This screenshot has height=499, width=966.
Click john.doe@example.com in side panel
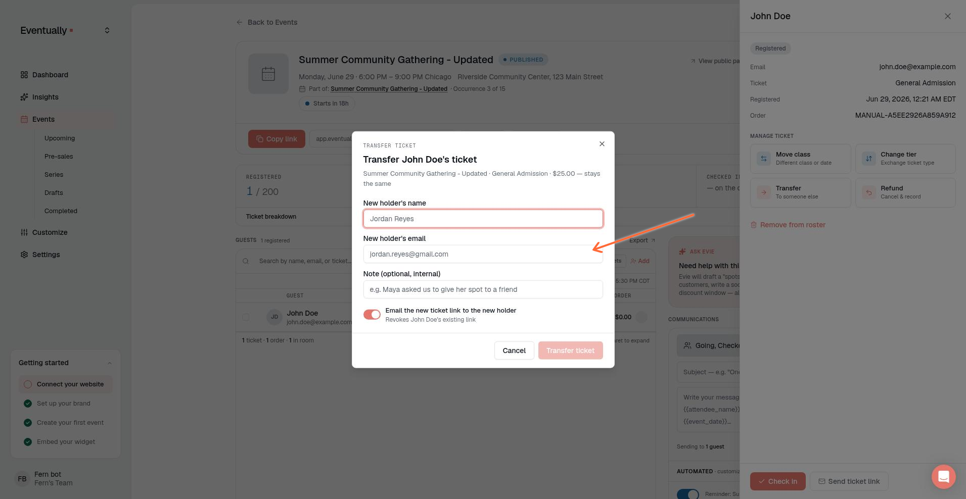(x=917, y=67)
